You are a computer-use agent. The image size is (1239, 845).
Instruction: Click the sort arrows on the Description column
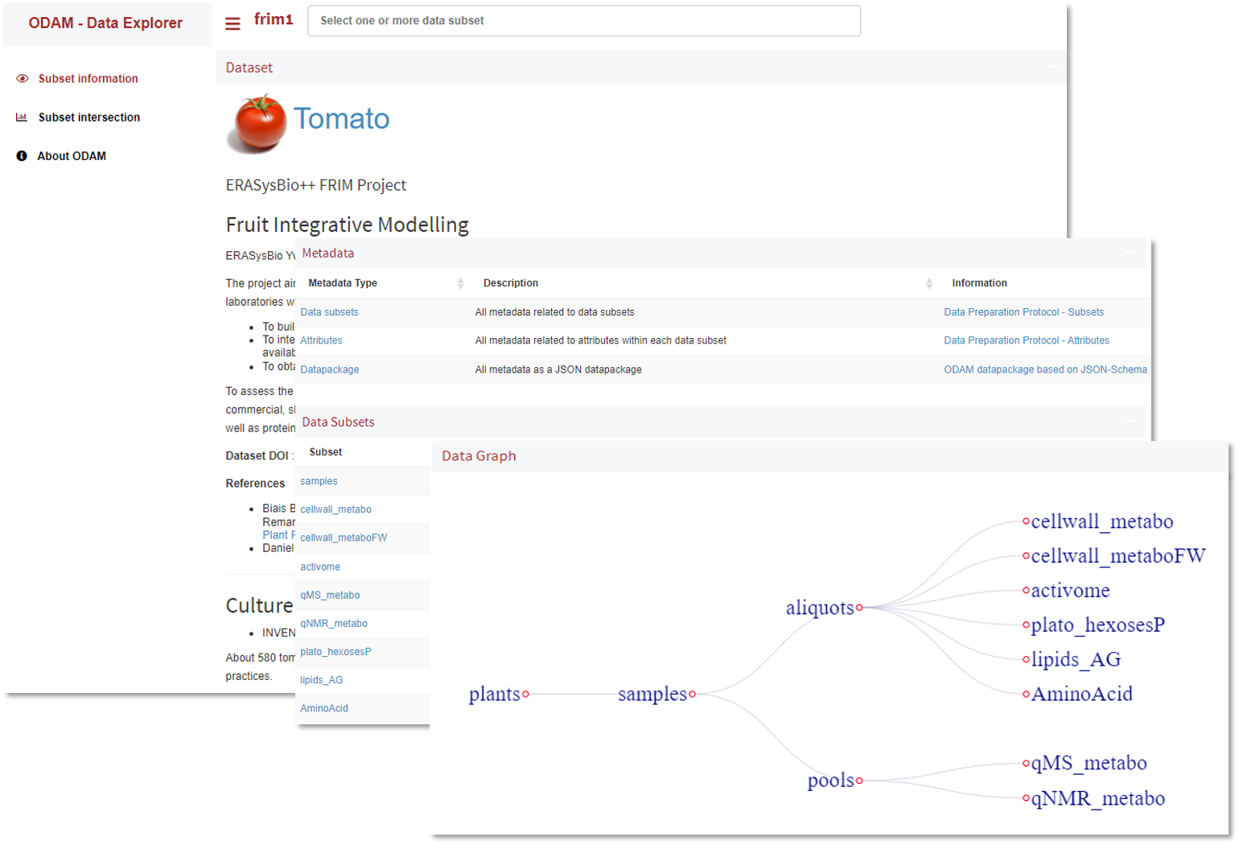[x=931, y=283]
